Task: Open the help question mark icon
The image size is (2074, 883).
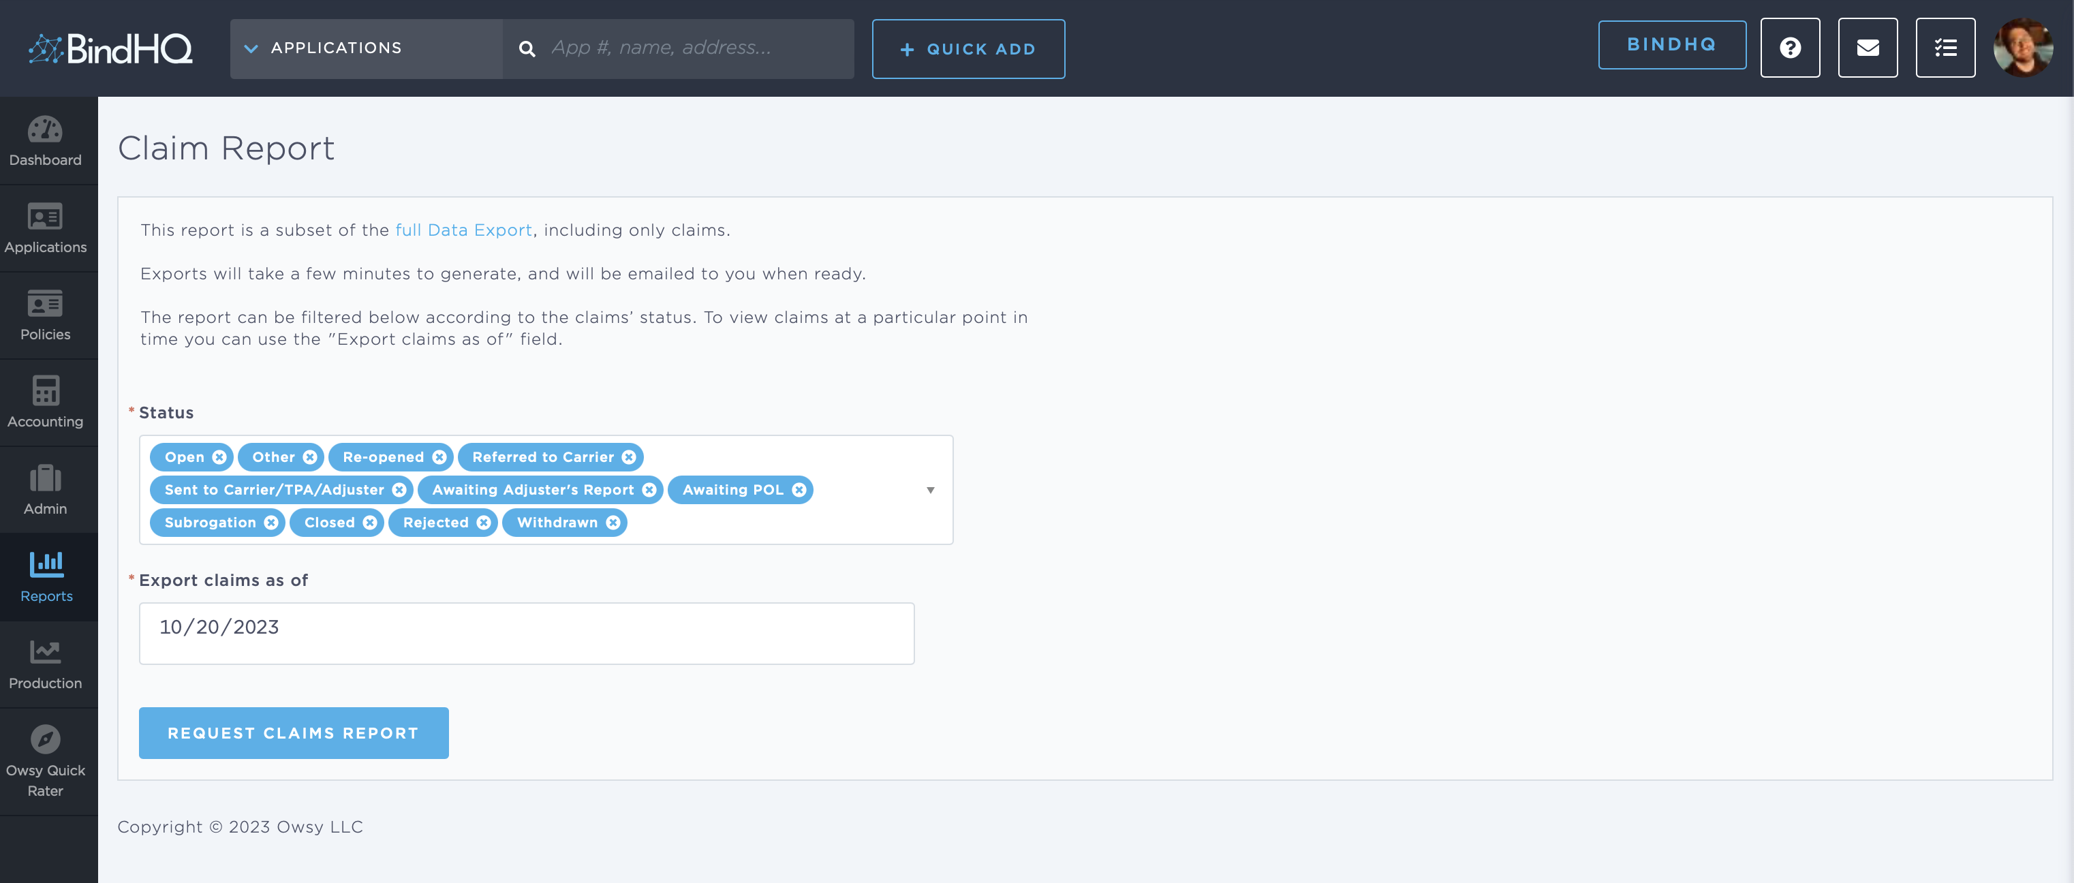Action: [1789, 48]
